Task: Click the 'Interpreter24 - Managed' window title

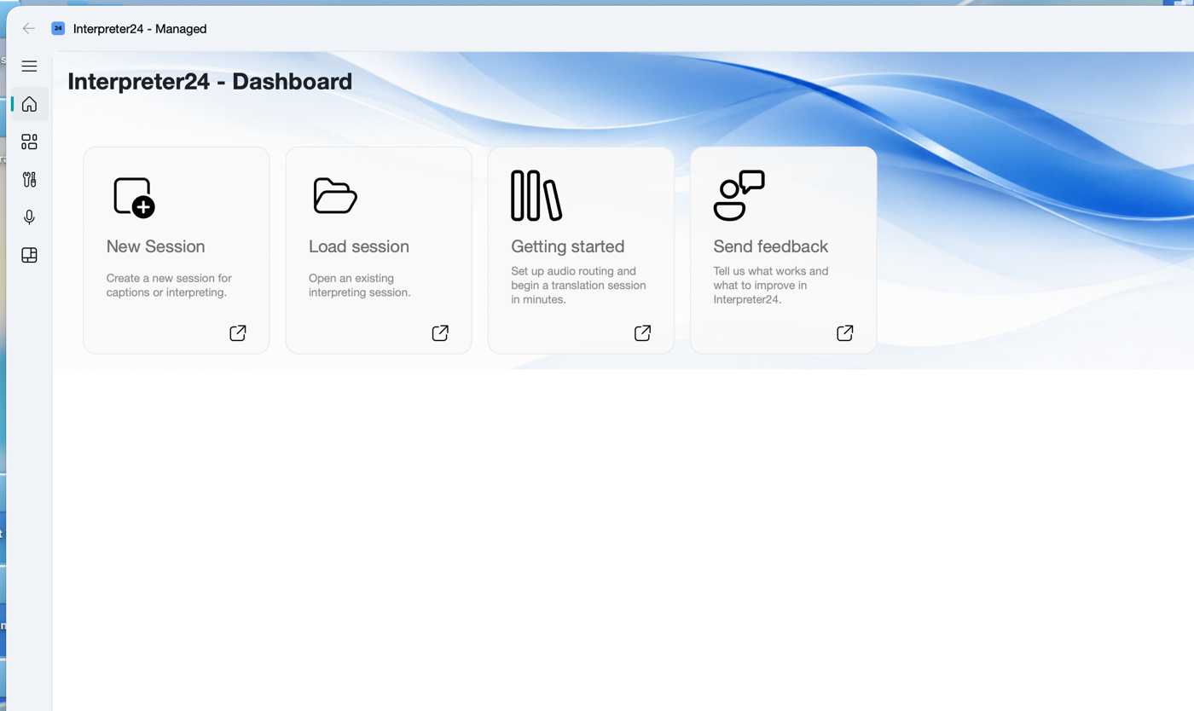Action: pos(140,29)
